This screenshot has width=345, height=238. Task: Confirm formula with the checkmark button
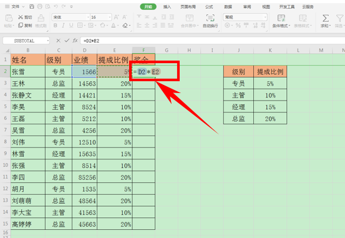click(x=67, y=41)
